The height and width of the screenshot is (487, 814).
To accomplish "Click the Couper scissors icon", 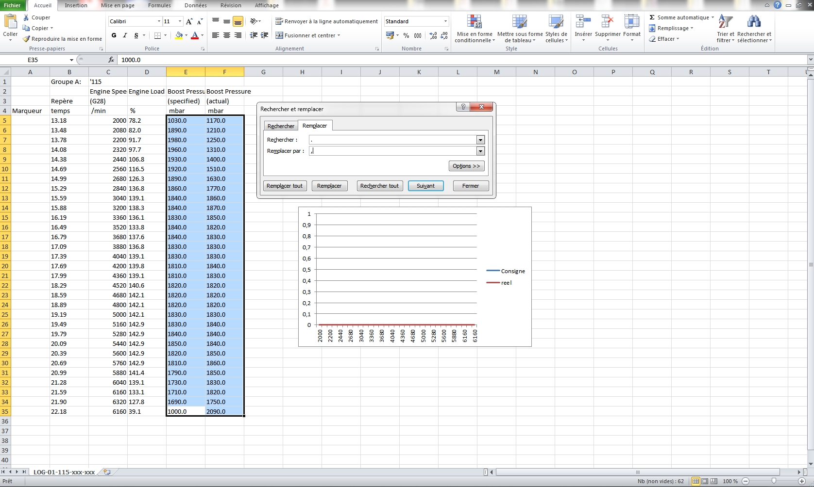I will tap(26, 17).
